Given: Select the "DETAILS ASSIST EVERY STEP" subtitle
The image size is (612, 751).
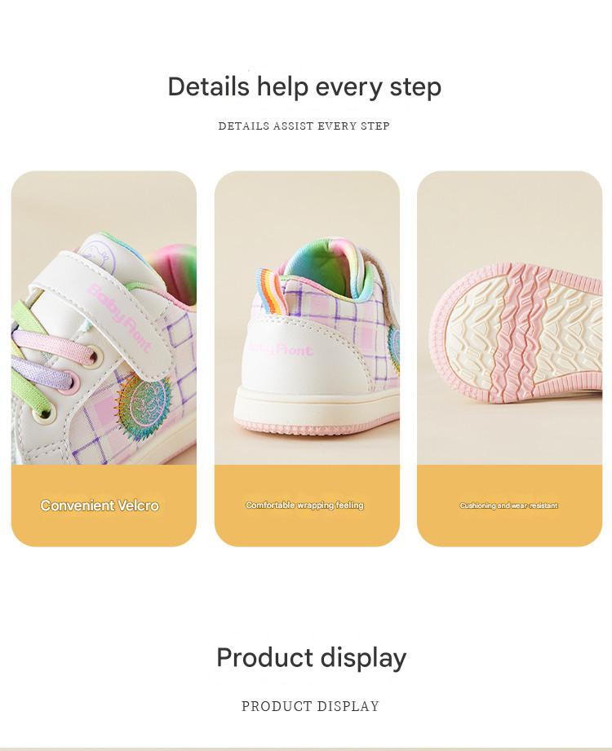Looking at the screenshot, I should 304,126.
